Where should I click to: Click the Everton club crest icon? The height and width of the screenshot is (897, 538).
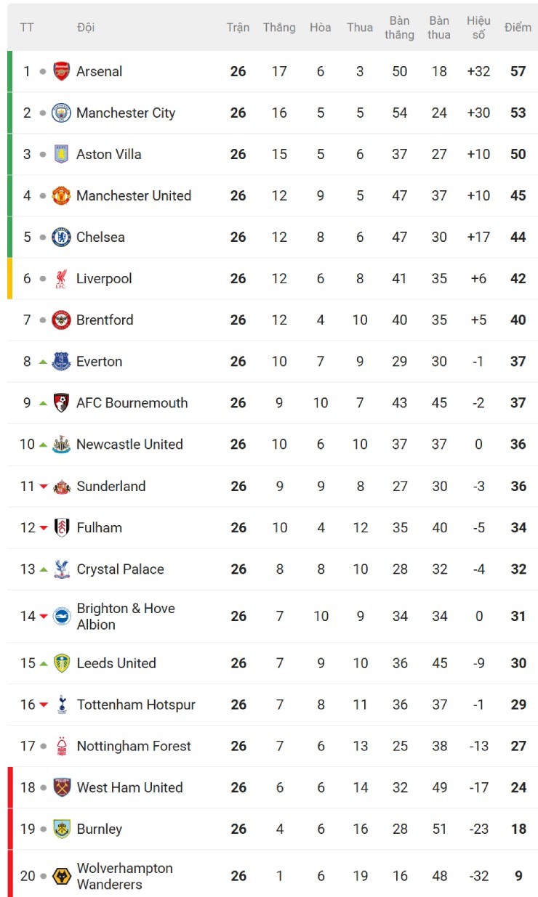point(62,362)
